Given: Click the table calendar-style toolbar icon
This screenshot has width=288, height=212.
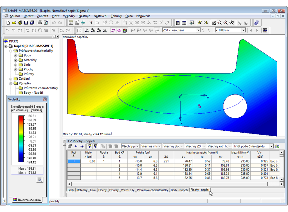Looking at the screenshot, I should 71,23.
